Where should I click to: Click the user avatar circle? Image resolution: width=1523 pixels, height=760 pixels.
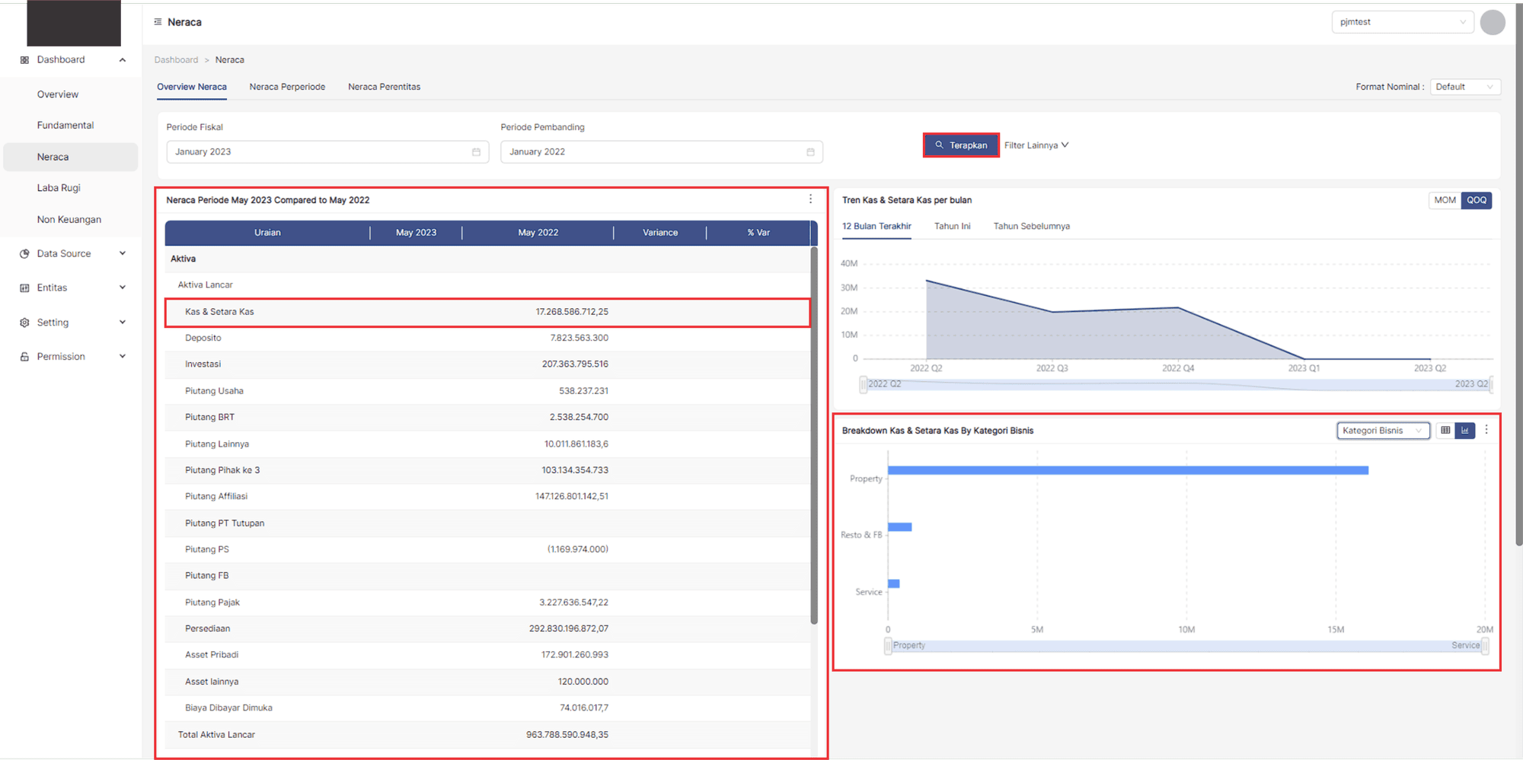(x=1492, y=22)
